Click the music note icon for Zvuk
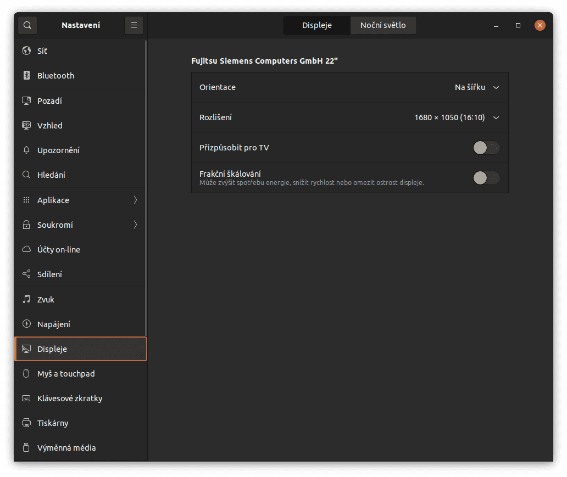 (26, 300)
